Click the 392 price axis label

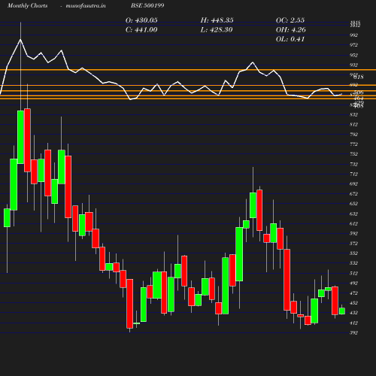pos(353,333)
